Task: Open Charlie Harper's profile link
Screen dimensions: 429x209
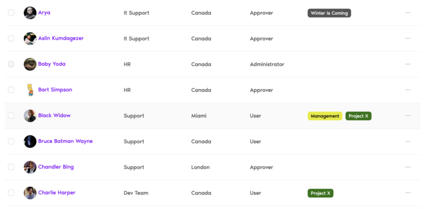Action: tap(57, 193)
